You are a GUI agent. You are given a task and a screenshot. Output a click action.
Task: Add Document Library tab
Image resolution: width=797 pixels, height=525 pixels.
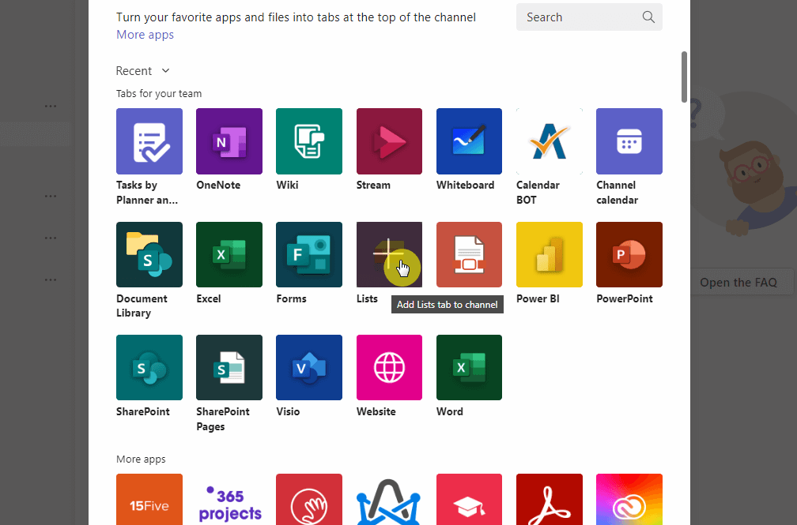[149, 254]
